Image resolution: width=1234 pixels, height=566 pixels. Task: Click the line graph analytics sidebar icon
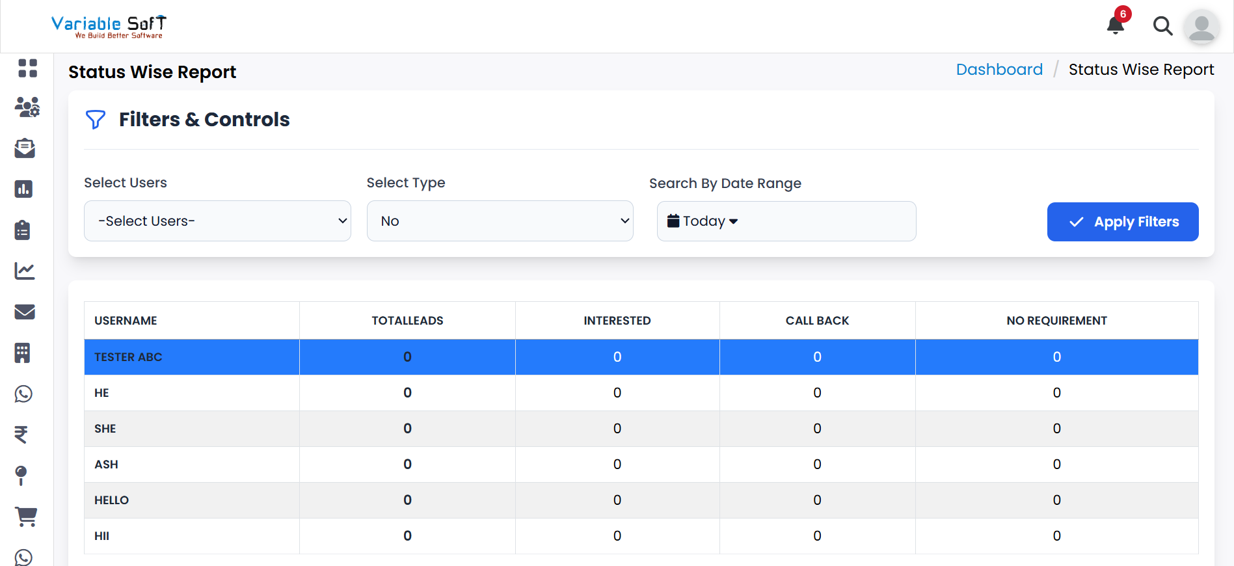pyautogui.click(x=25, y=271)
